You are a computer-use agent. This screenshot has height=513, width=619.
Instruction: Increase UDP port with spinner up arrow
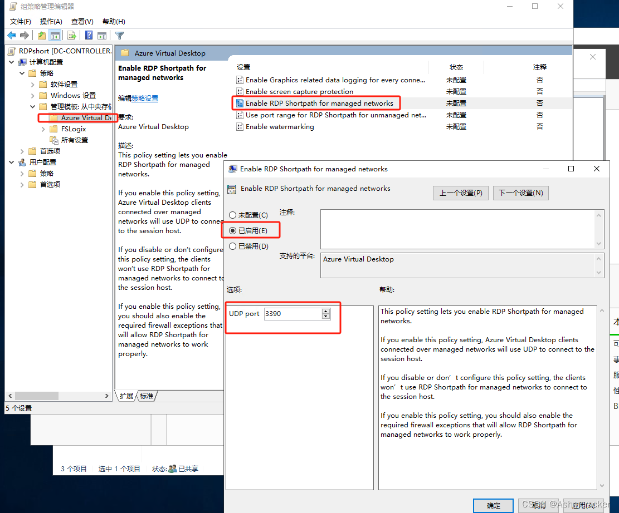click(x=326, y=311)
